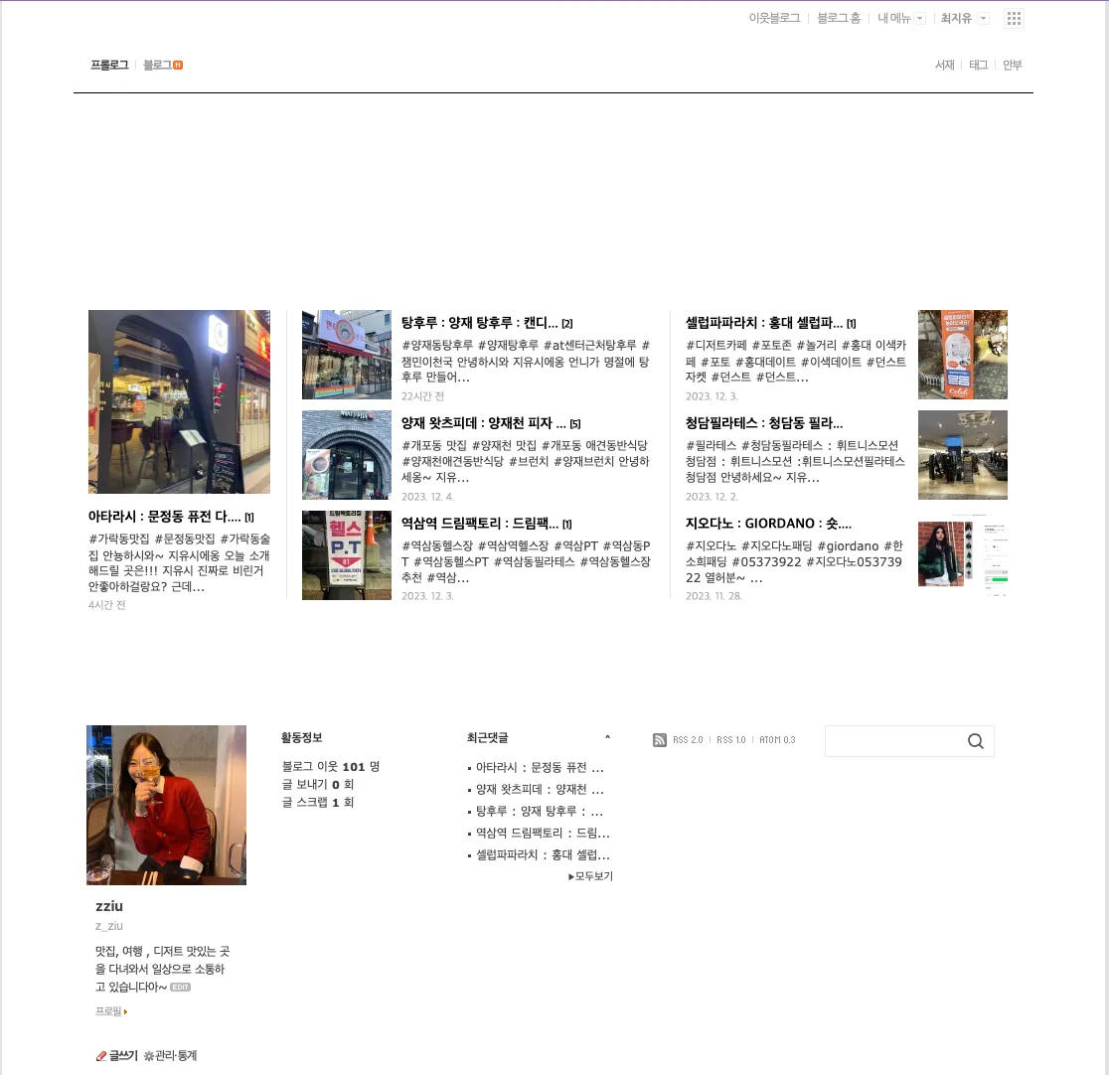Screen dimensions: 1109x1075
Task: Open the 최지유 account dropdown arrow
Action: click(983, 19)
